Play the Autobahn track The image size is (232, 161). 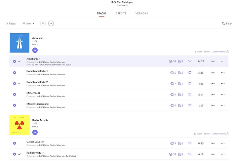(x=14, y=62)
